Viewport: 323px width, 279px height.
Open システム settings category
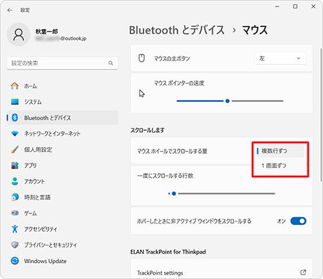(x=63, y=102)
